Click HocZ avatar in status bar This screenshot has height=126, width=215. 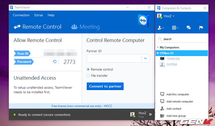133,115
